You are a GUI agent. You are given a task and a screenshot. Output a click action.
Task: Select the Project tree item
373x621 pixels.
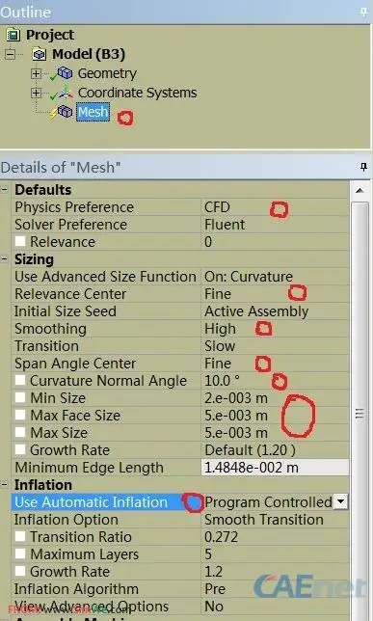tap(50, 35)
